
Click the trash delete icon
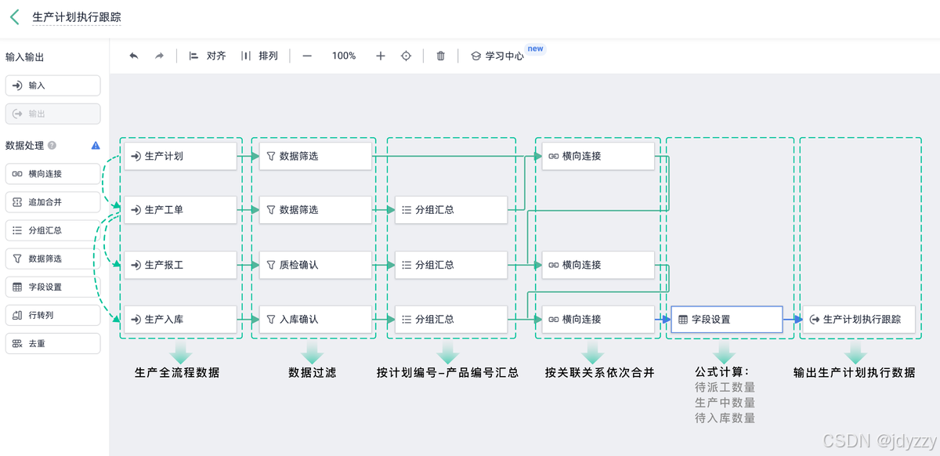(441, 56)
